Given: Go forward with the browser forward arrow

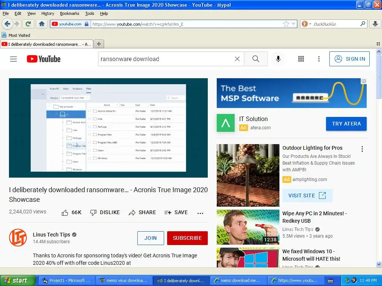Looking at the screenshot, I should [16, 24].
